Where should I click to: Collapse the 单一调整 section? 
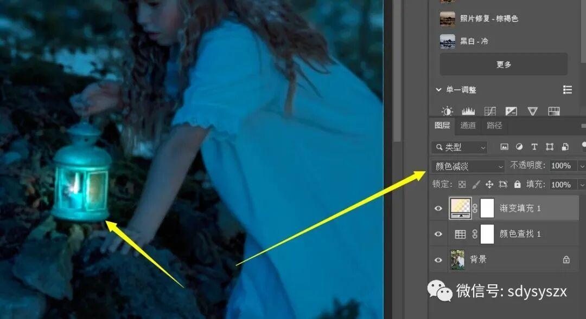coord(438,89)
